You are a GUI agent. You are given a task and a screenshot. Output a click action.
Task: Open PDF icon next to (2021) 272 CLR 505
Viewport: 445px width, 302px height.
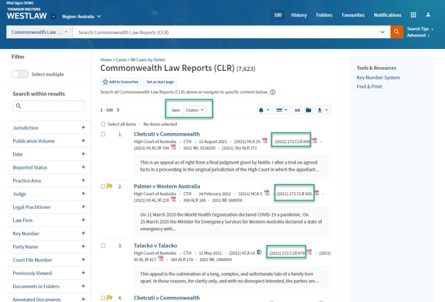click(x=317, y=193)
